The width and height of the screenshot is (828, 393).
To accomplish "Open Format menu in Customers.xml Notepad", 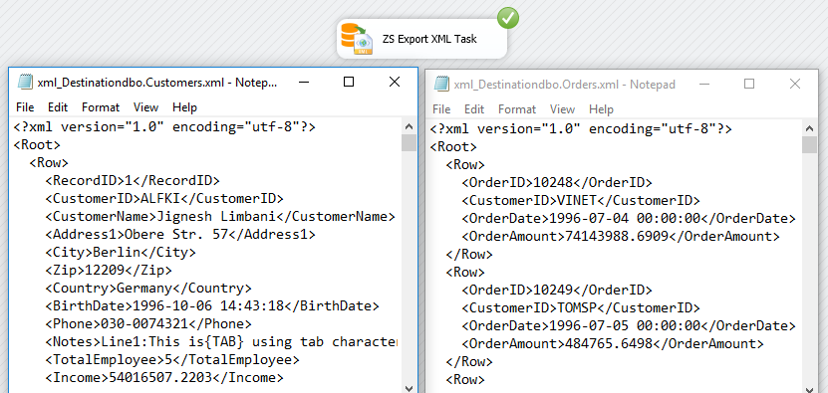I will coord(101,107).
